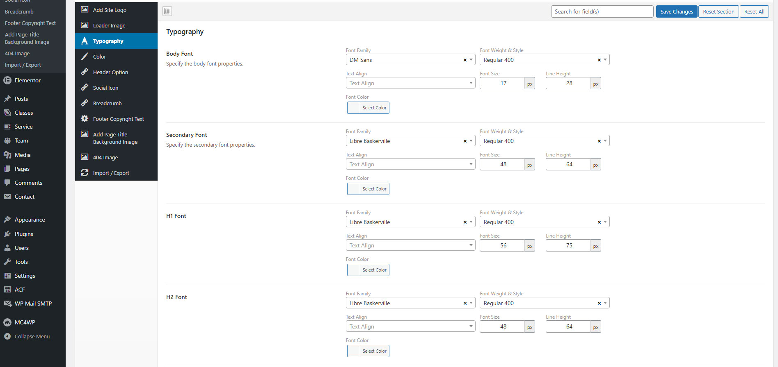The image size is (778, 367).
Task: Click the Save Changes button
Action: (x=676, y=11)
